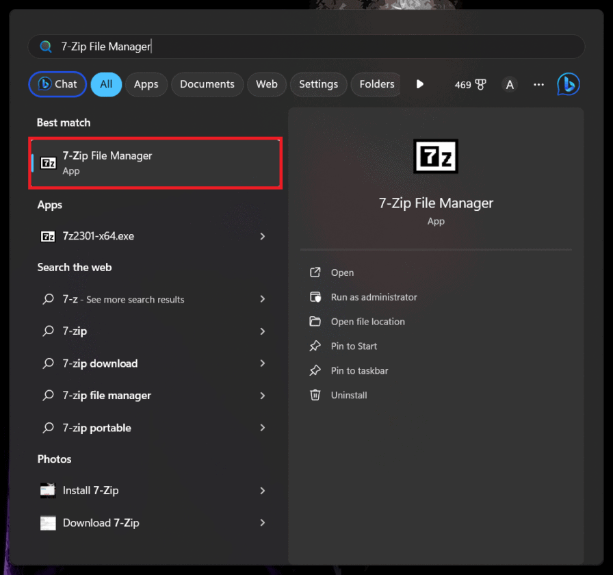The width and height of the screenshot is (613, 575).
Task: Click the search magnifier icon in the search bar
Action: [x=45, y=46]
